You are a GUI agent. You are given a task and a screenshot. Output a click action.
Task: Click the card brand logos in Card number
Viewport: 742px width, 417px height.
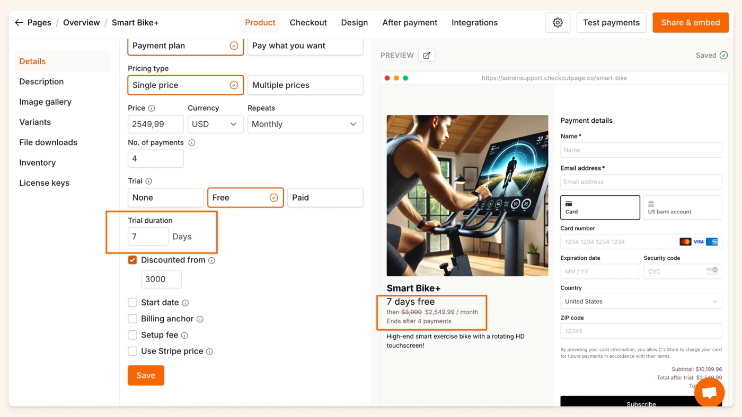pyautogui.click(x=699, y=242)
